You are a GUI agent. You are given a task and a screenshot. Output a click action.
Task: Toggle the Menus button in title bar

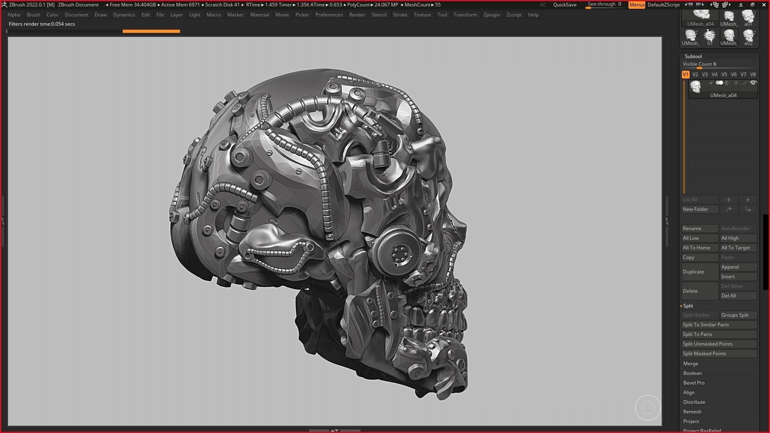coord(636,5)
